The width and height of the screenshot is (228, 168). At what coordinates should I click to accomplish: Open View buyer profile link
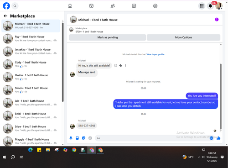pos(155,54)
